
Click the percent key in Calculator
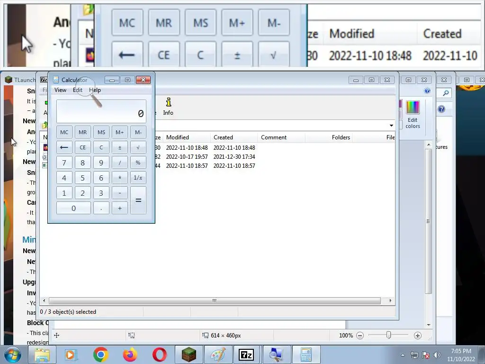(138, 163)
